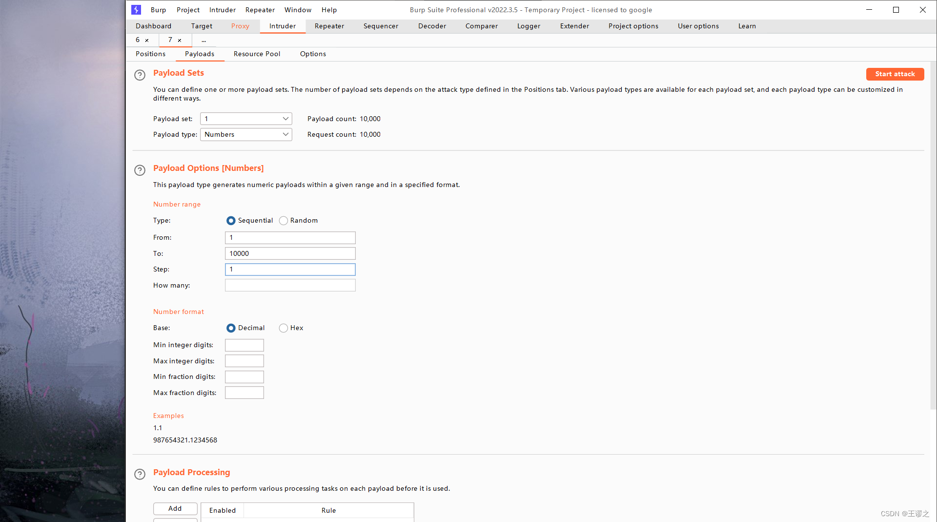This screenshot has width=937, height=522.
Task: Close Intruder attack tab 6
Action: [x=147, y=41]
